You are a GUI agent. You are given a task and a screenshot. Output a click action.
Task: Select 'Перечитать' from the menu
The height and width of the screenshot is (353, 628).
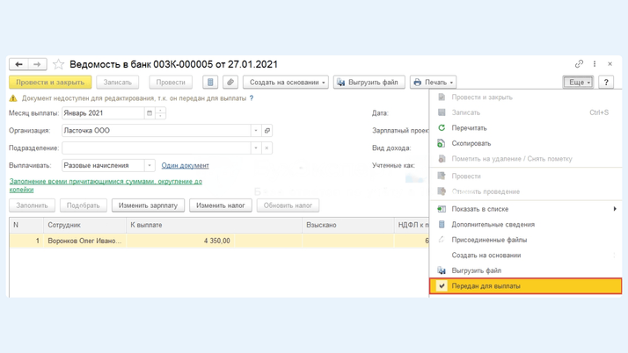coord(469,128)
